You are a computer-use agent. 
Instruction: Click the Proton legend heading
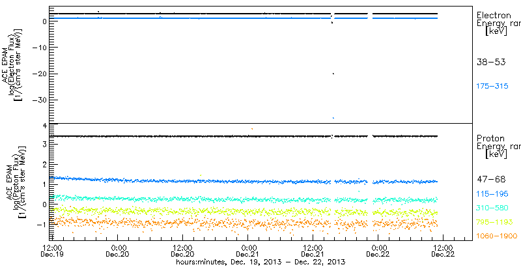click(490, 138)
